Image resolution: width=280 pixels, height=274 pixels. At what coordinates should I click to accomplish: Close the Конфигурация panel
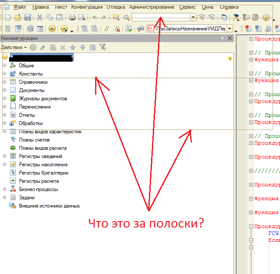tap(230, 38)
